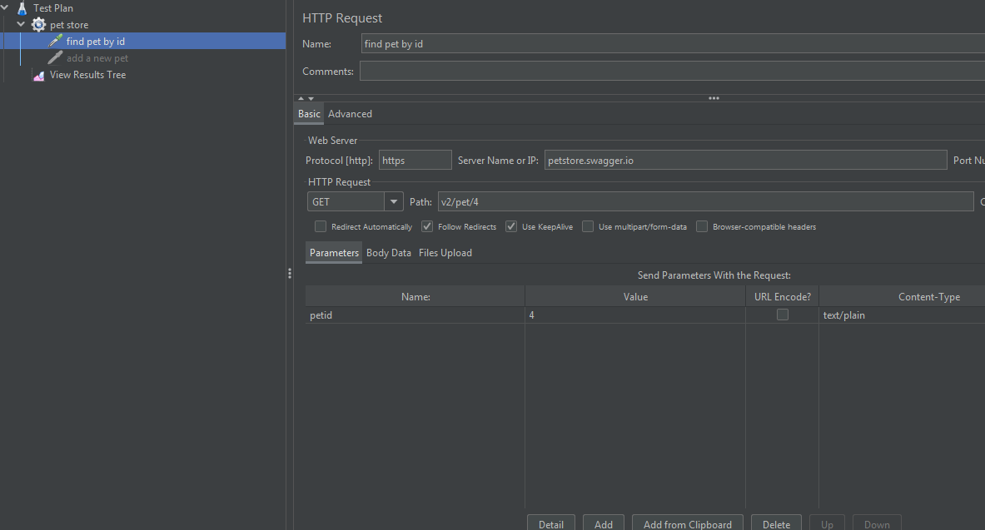Screen dimensions: 985x530
Task: Click the Delete parameter button
Action: point(777,523)
